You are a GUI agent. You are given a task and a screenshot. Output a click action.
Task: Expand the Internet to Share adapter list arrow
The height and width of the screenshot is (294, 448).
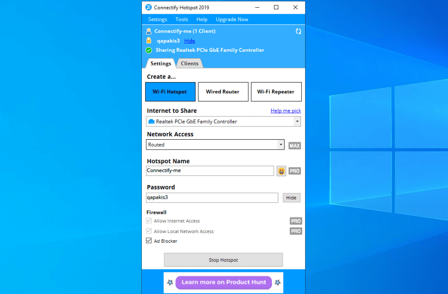[296, 121]
